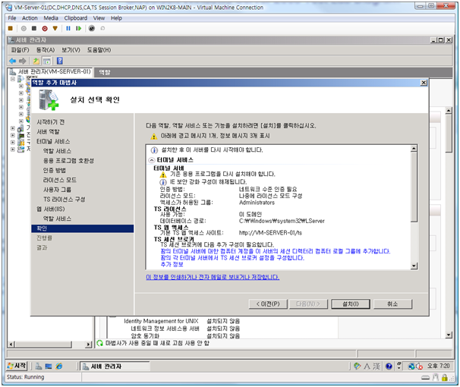460x387 pixels.
Task: Go to TS 라이선스 구성 wizard step
Action: tap(65, 200)
